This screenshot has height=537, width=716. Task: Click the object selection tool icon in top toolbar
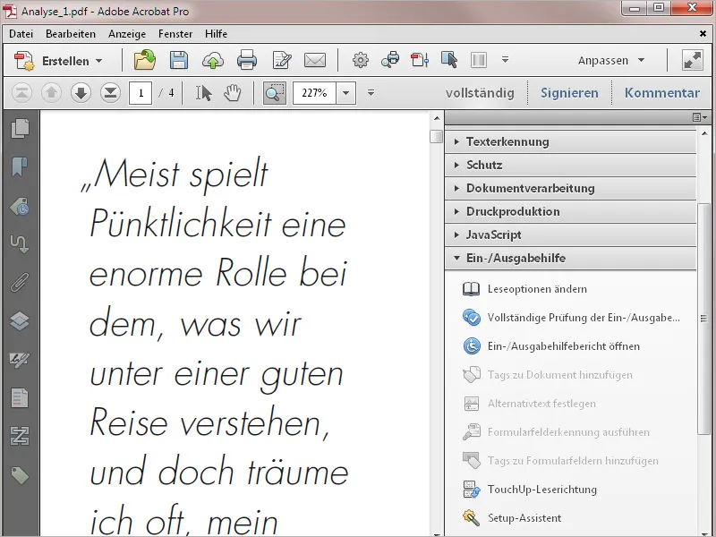449,60
